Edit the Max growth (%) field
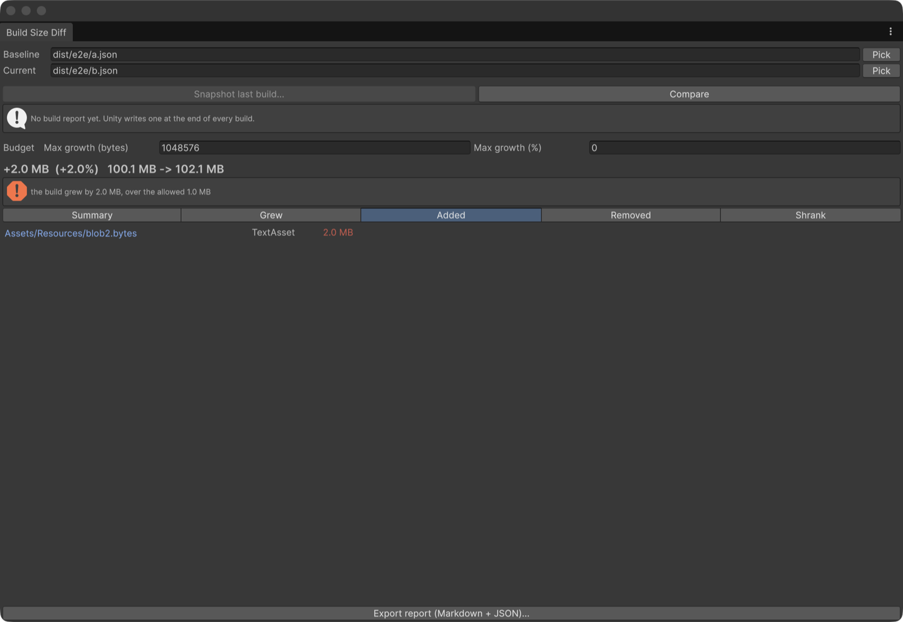903x622 pixels. (744, 148)
